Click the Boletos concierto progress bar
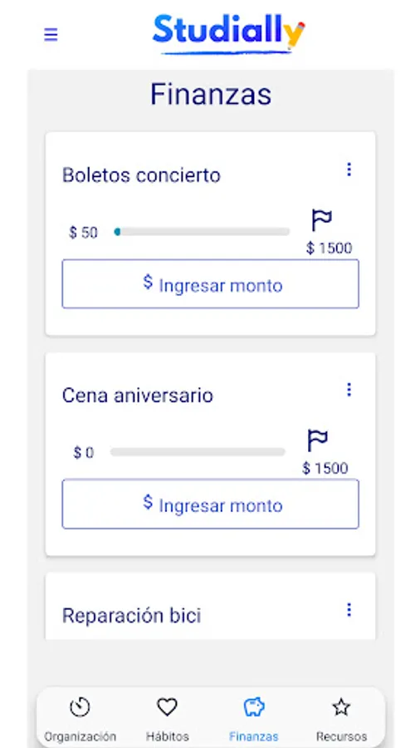 tap(202, 232)
